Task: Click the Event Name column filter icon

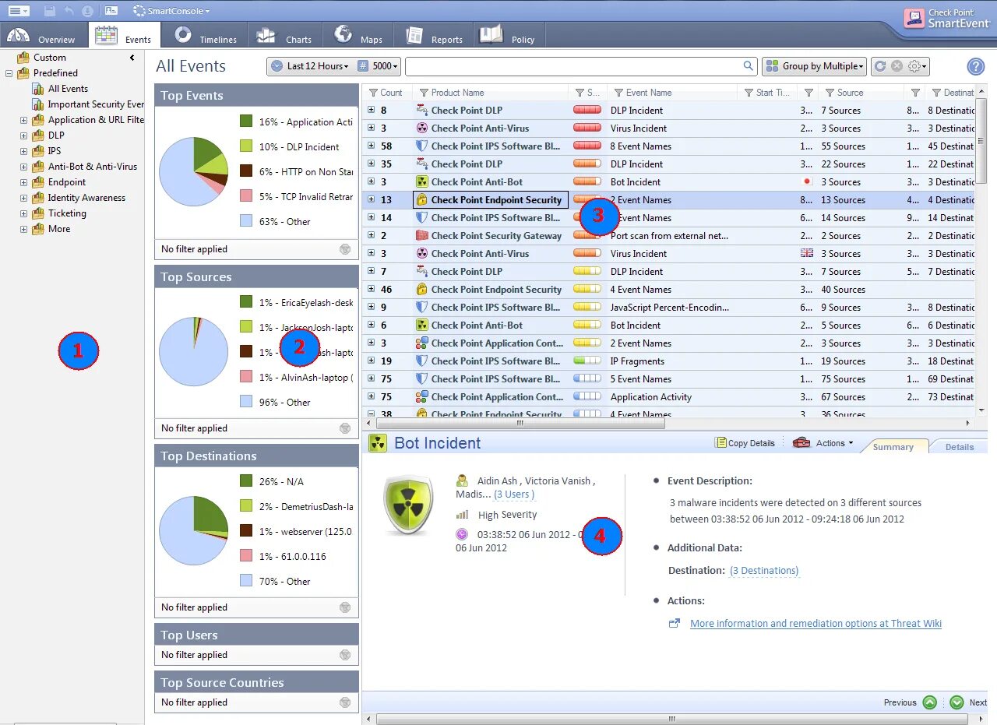Action: 618,93
